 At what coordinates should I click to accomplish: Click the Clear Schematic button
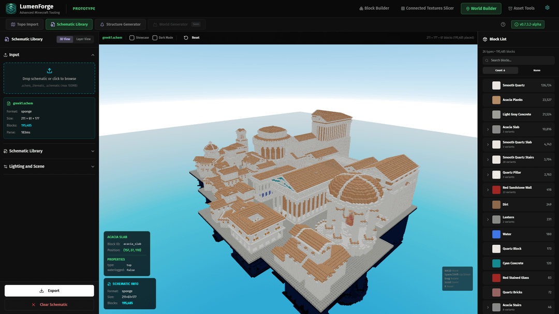tap(49, 304)
